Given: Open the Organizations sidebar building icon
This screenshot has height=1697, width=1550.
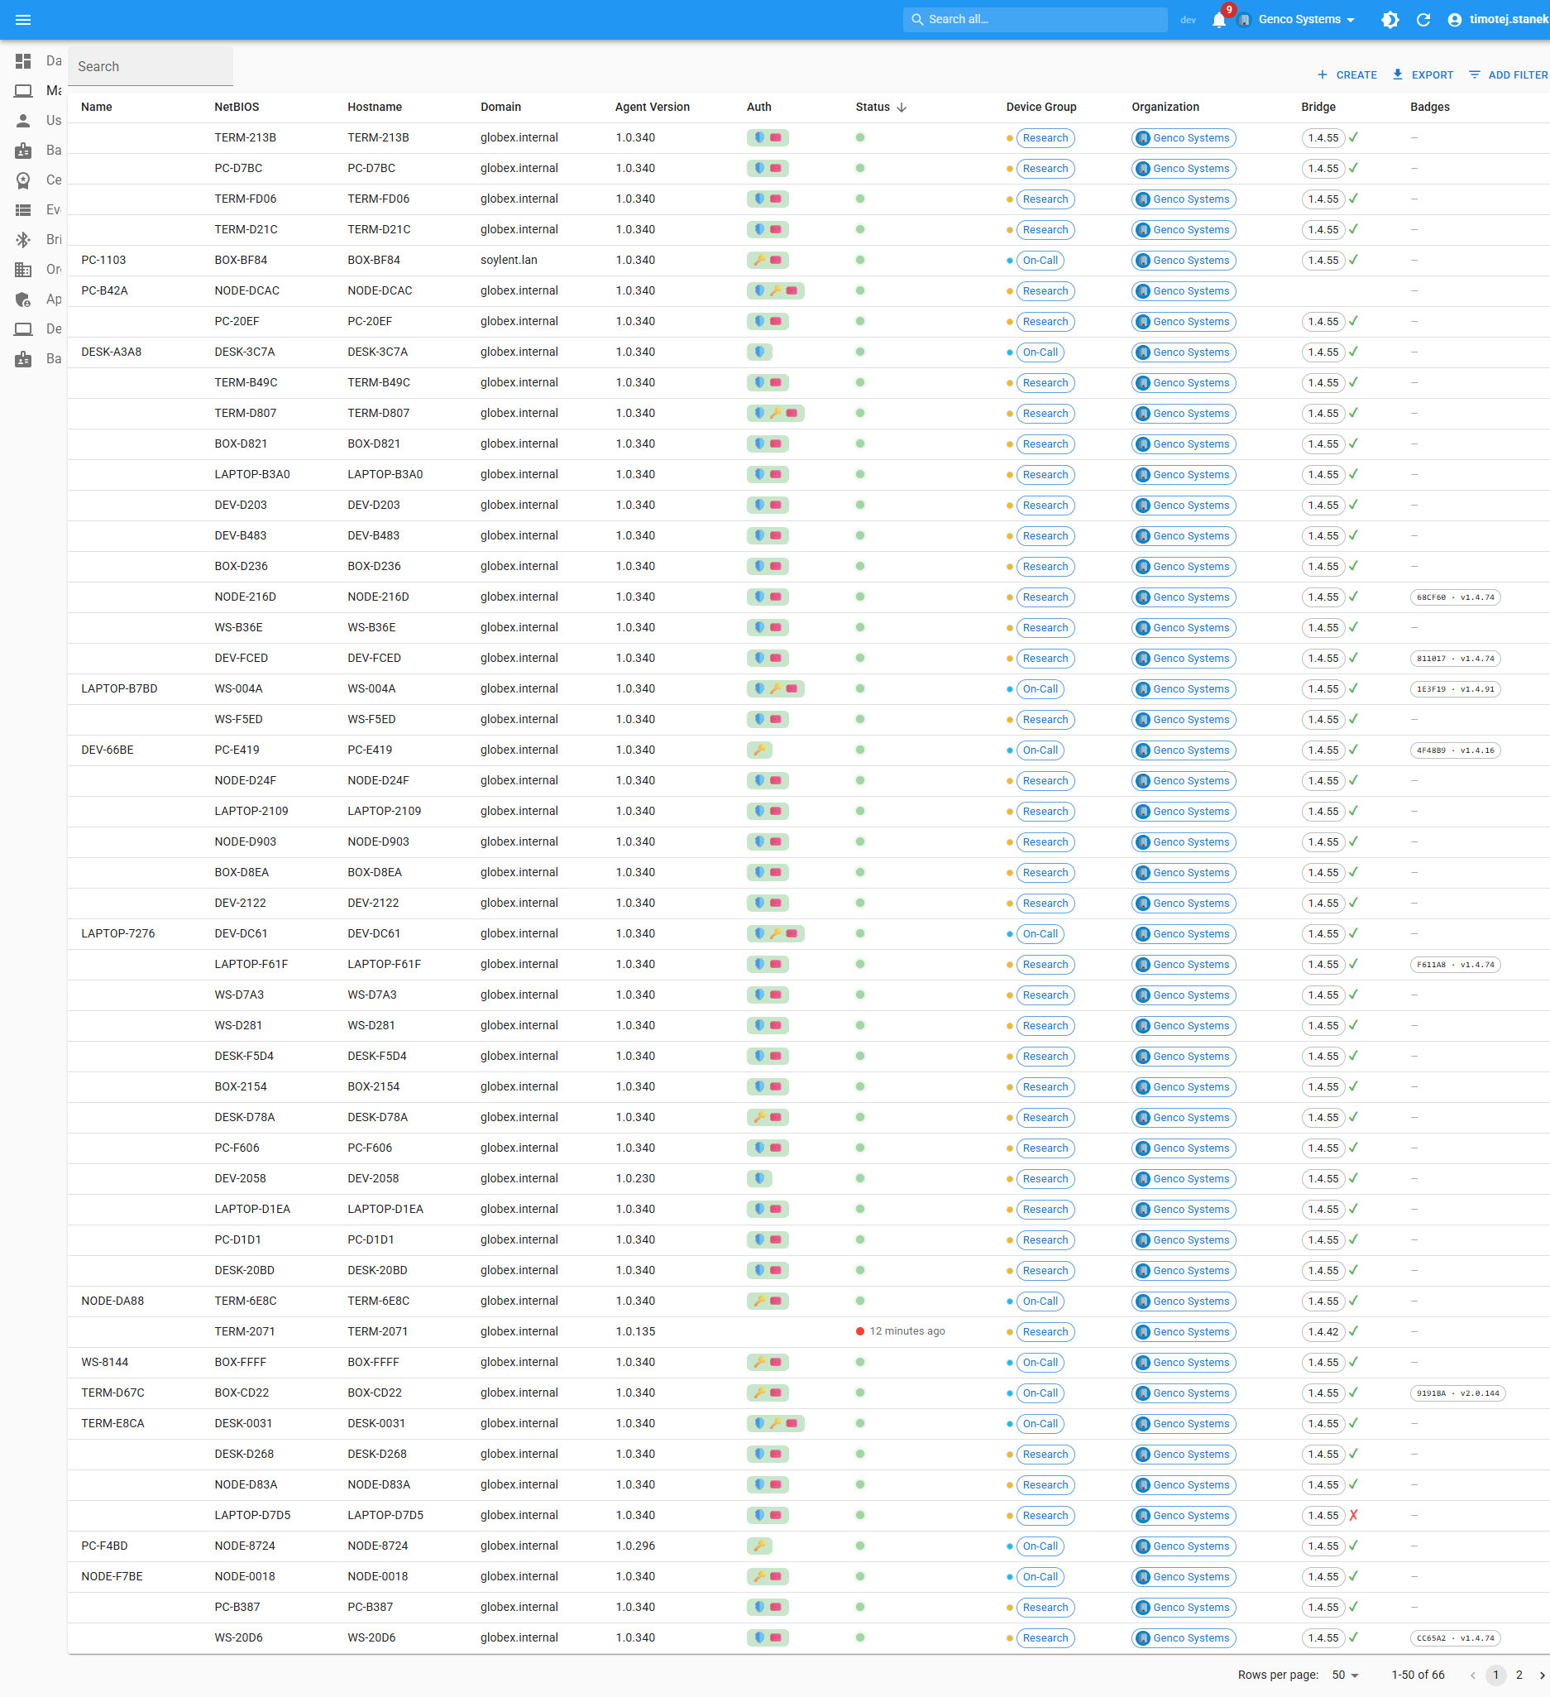Looking at the screenshot, I should pos(23,270).
